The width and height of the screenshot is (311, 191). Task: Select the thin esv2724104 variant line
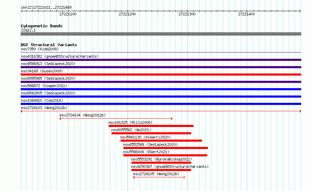point(116,119)
